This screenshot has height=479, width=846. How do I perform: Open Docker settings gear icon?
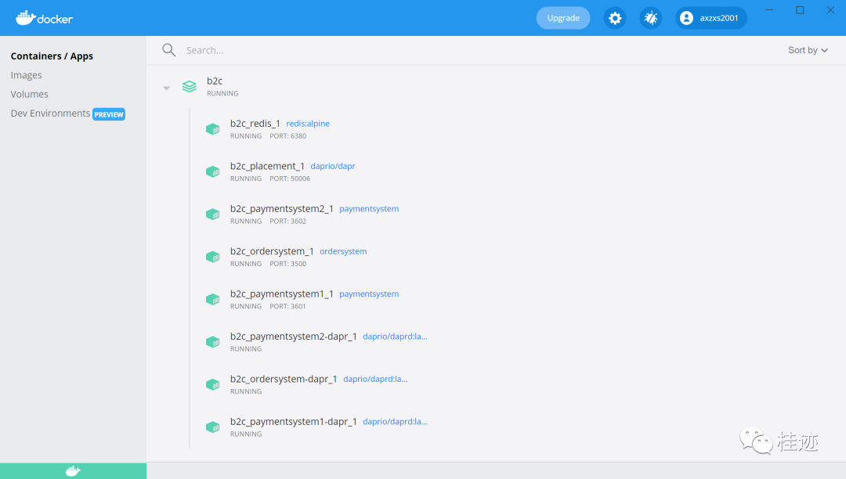coord(615,18)
